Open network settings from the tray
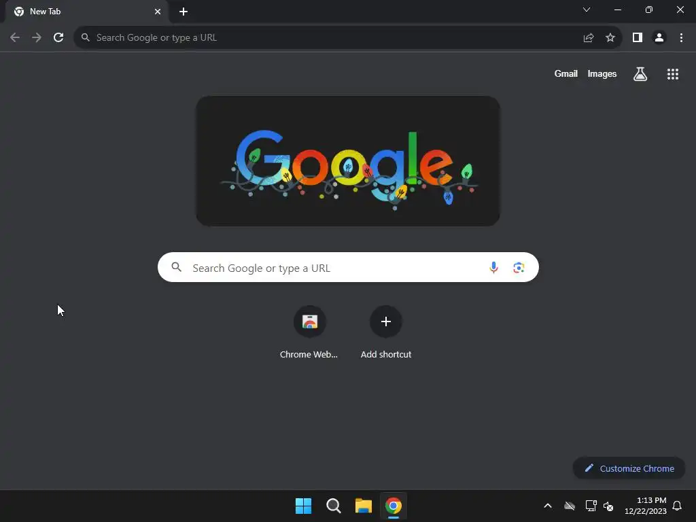 point(591,506)
